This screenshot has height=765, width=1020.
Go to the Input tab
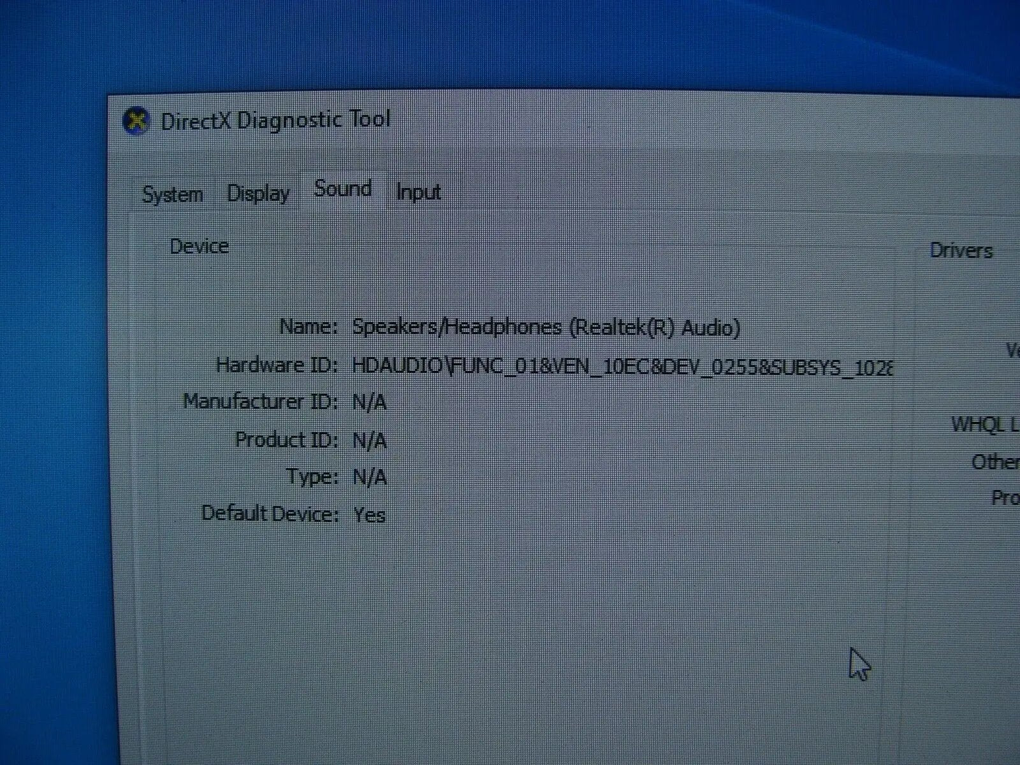coord(418,192)
